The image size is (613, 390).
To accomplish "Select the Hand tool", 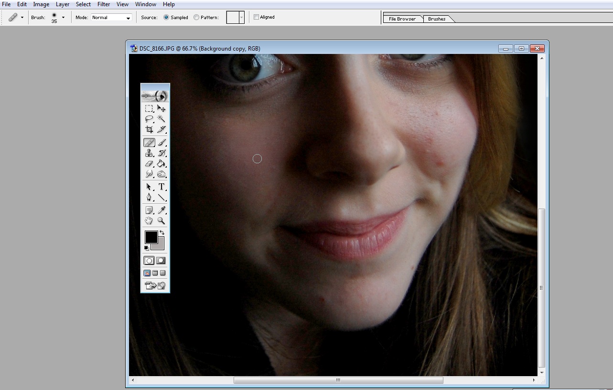I will click(149, 221).
